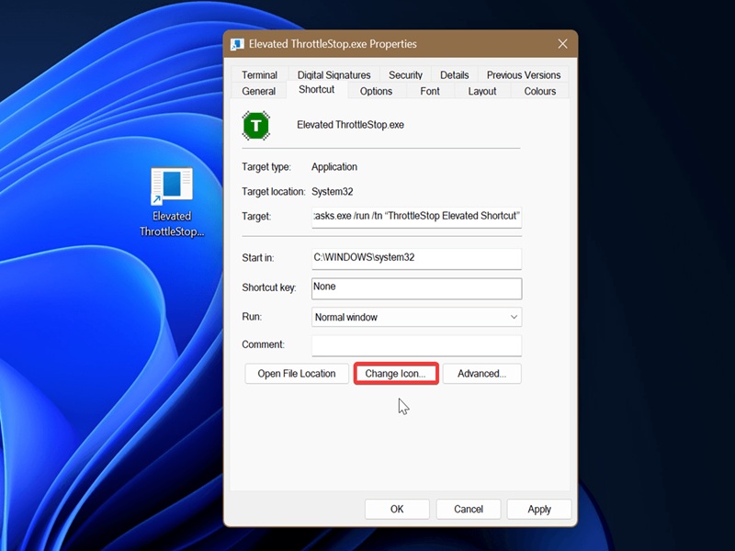Click the 'Shortcut key:' label
Screen dimensions: 735x551
click(269, 287)
